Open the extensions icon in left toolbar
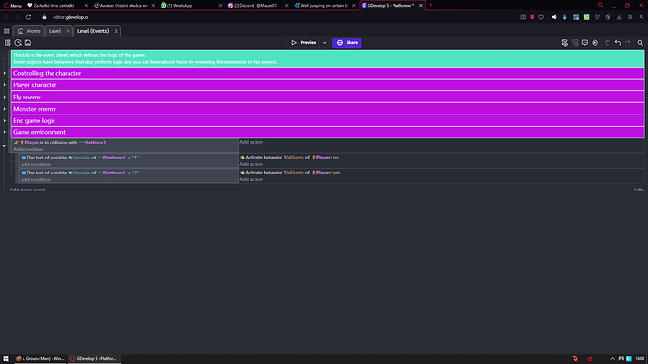The width and height of the screenshot is (648, 364). pyautogui.click(x=8, y=43)
